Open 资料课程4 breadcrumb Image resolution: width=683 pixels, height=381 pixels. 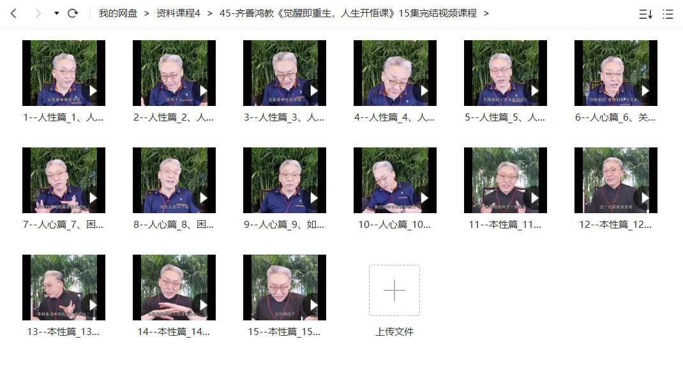coord(178,13)
